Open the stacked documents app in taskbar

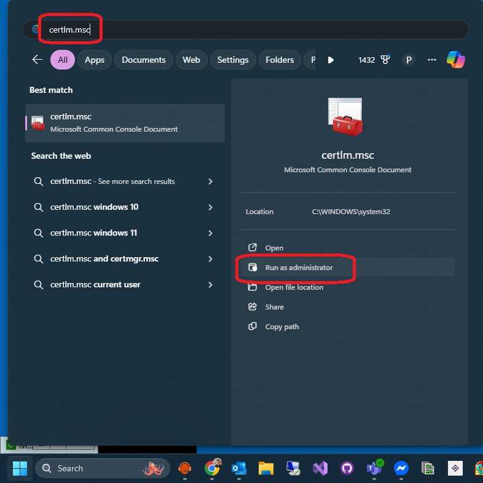click(x=428, y=468)
